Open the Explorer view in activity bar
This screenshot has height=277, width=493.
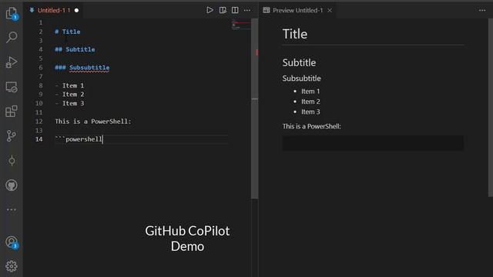(12, 13)
